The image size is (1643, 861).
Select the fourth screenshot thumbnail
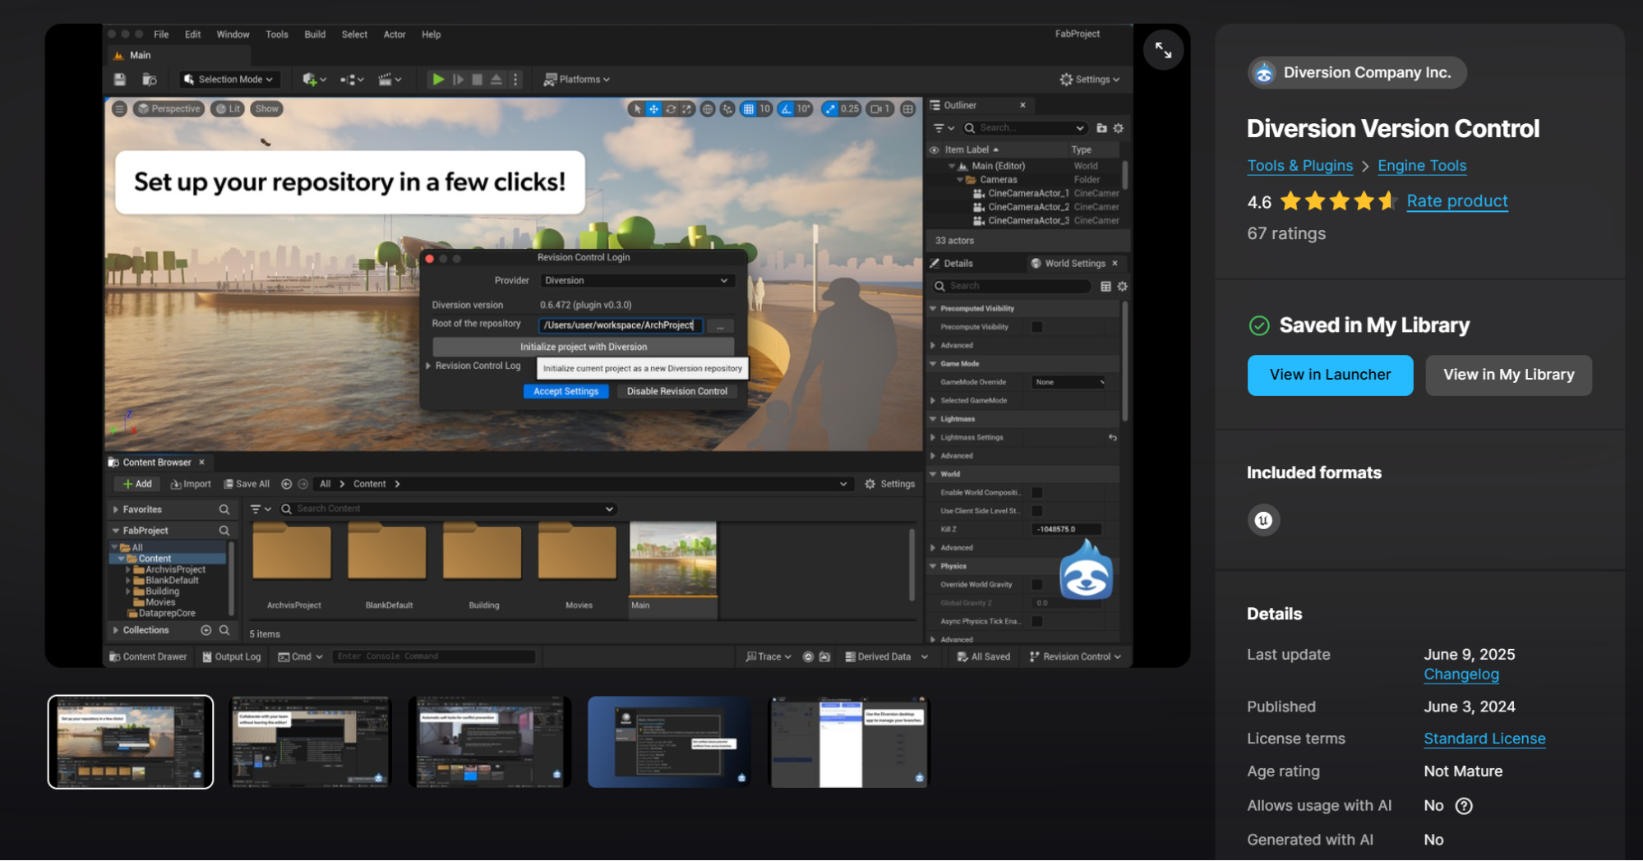[x=669, y=742]
